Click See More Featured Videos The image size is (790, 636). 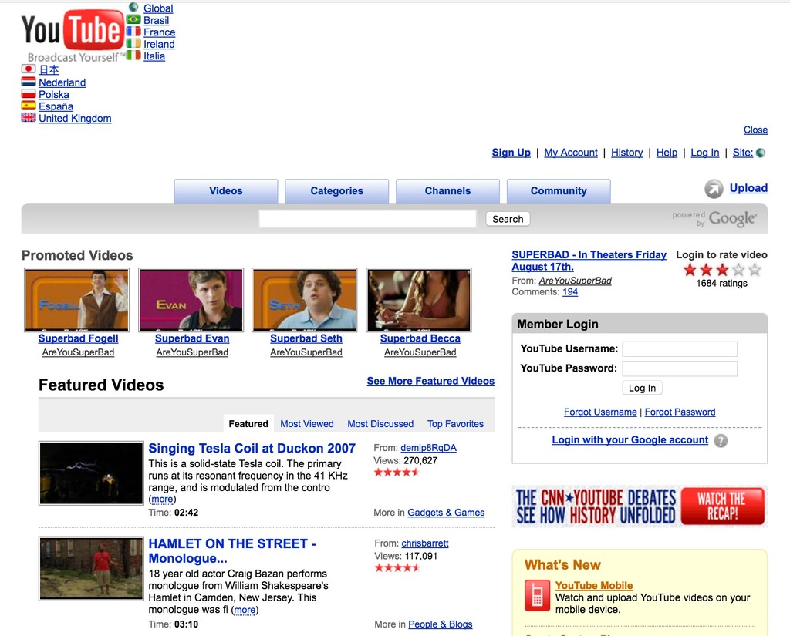click(430, 381)
